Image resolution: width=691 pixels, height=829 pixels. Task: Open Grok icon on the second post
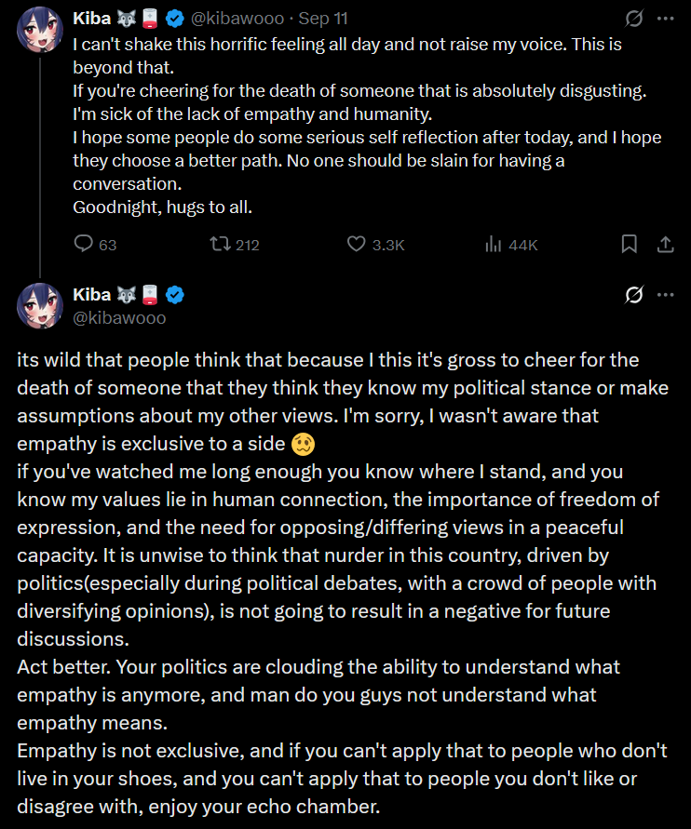[x=634, y=295]
